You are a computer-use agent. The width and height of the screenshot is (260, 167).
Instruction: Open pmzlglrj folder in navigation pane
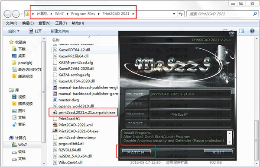tap(22, 63)
